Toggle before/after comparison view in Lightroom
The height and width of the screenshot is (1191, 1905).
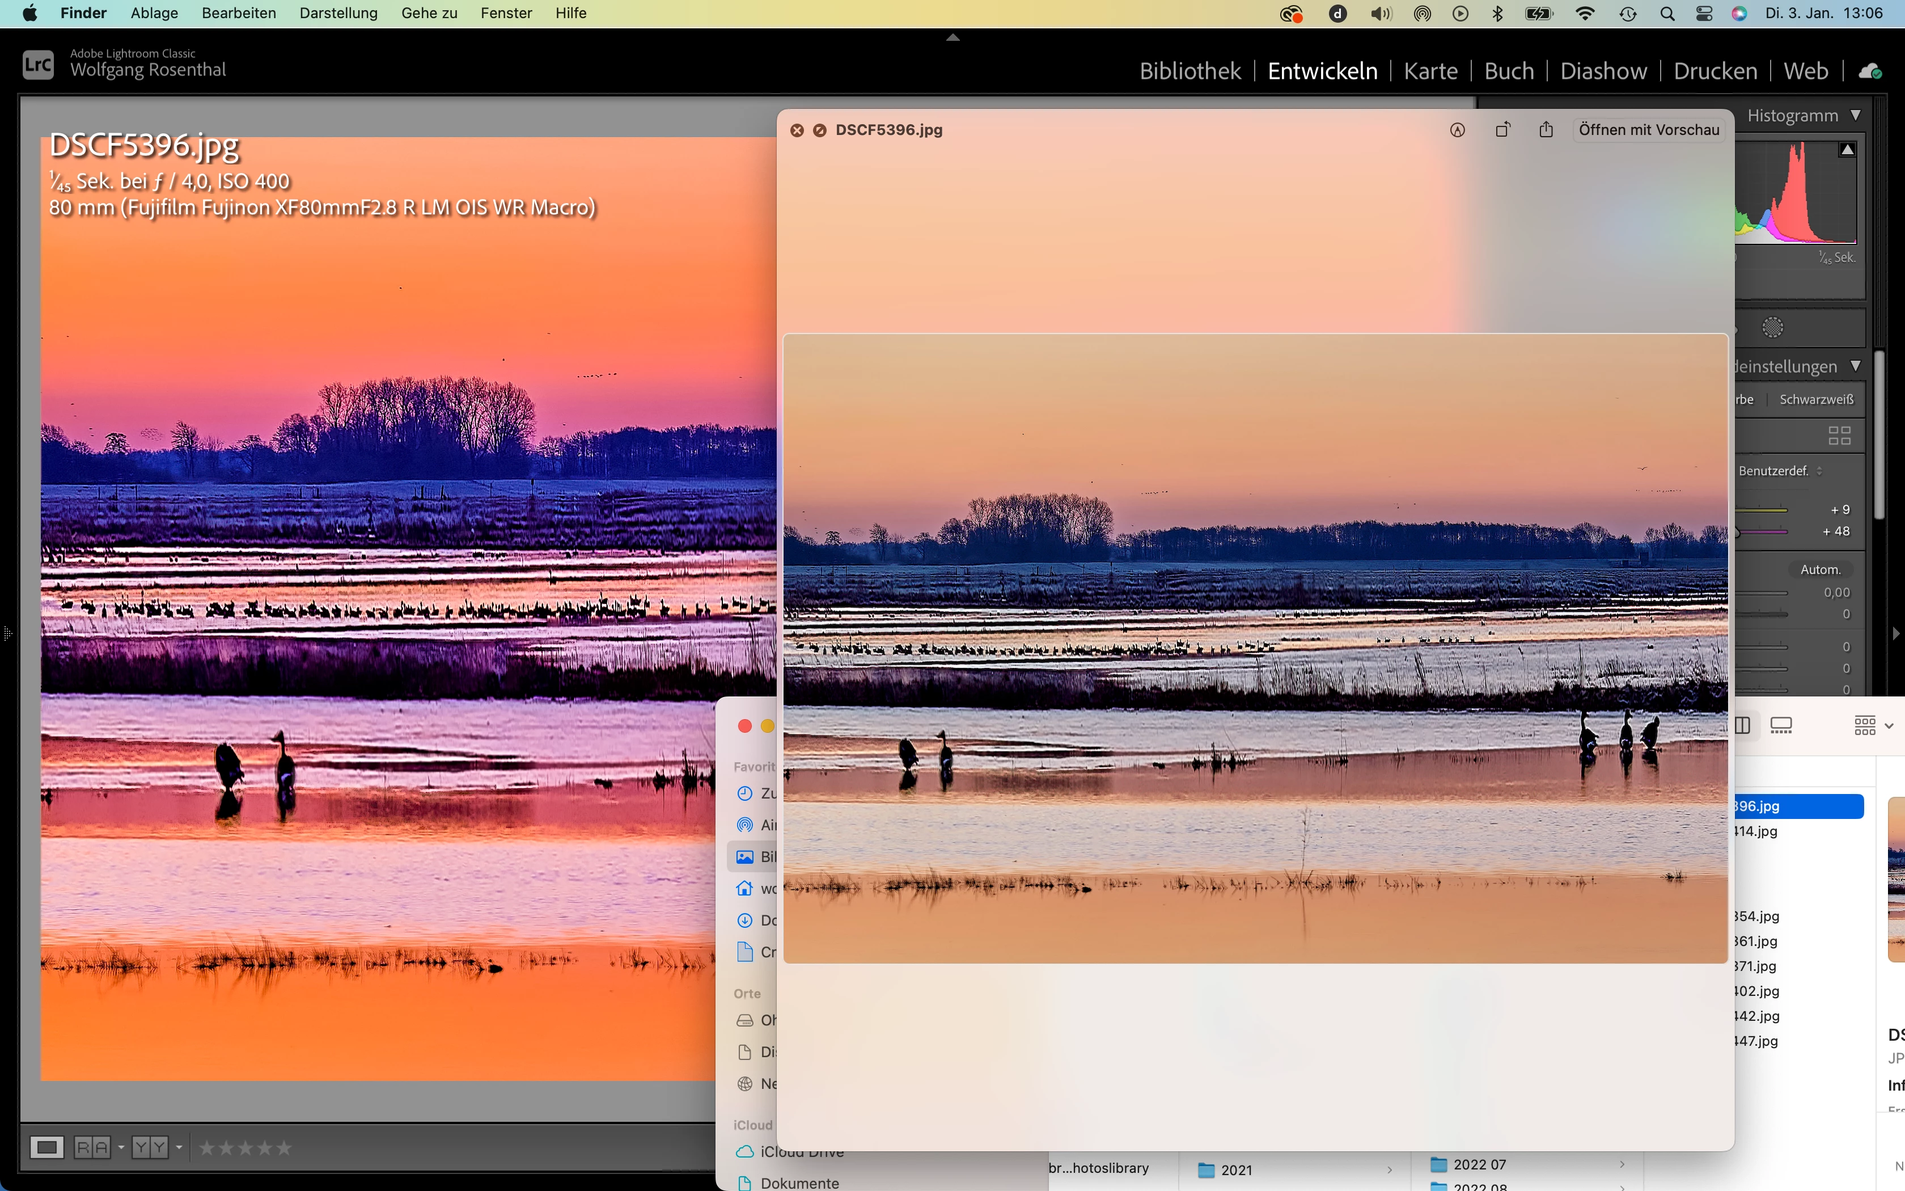pyautogui.click(x=92, y=1148)
